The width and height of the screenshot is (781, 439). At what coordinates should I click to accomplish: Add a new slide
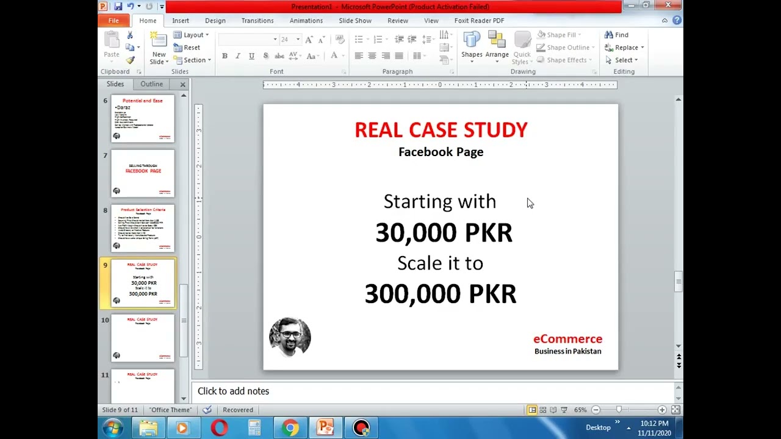coord(159,48)
